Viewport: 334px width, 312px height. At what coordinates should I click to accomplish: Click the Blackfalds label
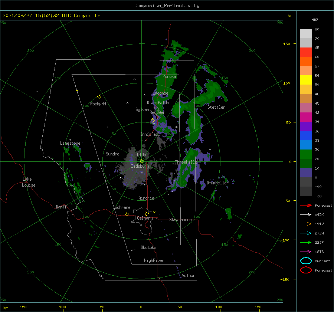click(158, 103)
